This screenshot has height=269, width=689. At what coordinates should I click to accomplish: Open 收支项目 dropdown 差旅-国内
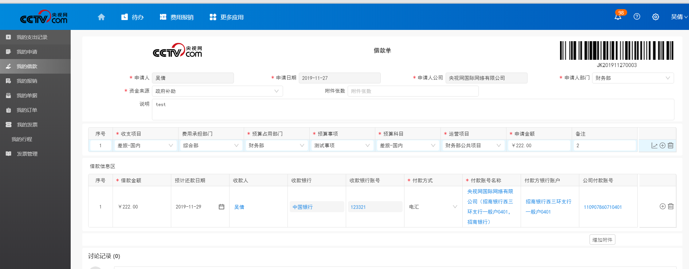[x=145, y=145]
